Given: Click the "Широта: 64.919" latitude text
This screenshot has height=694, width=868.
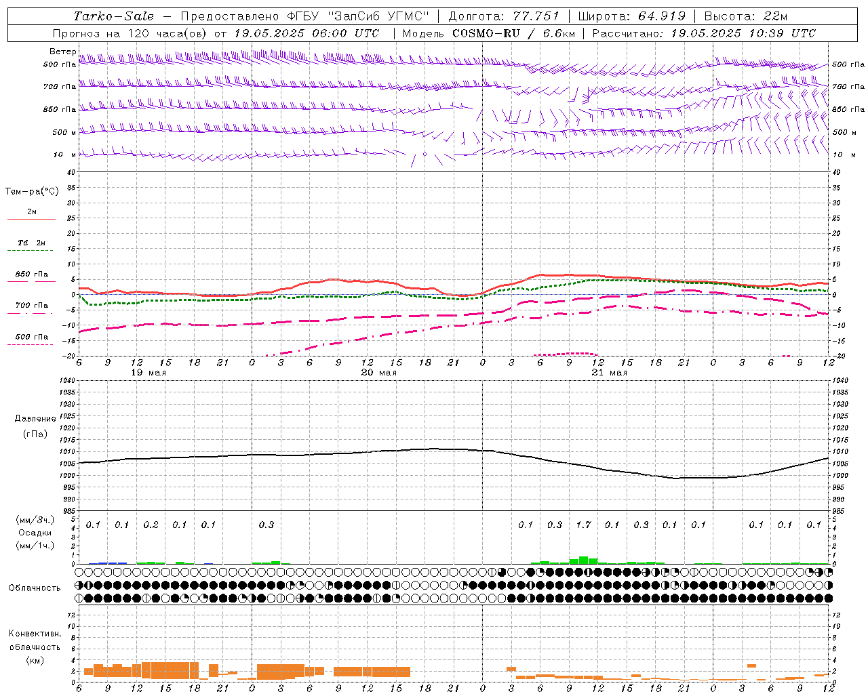Looking at the screenshot, I should tap(631, 16).
